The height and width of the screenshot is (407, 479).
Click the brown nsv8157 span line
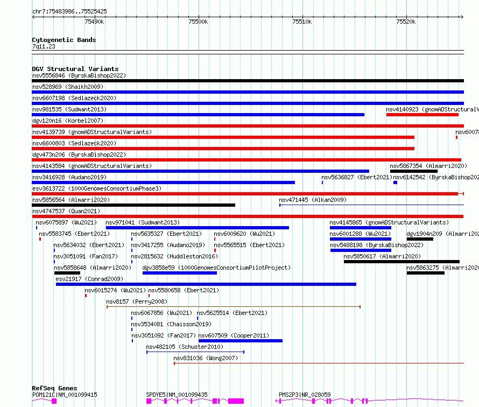234,306
